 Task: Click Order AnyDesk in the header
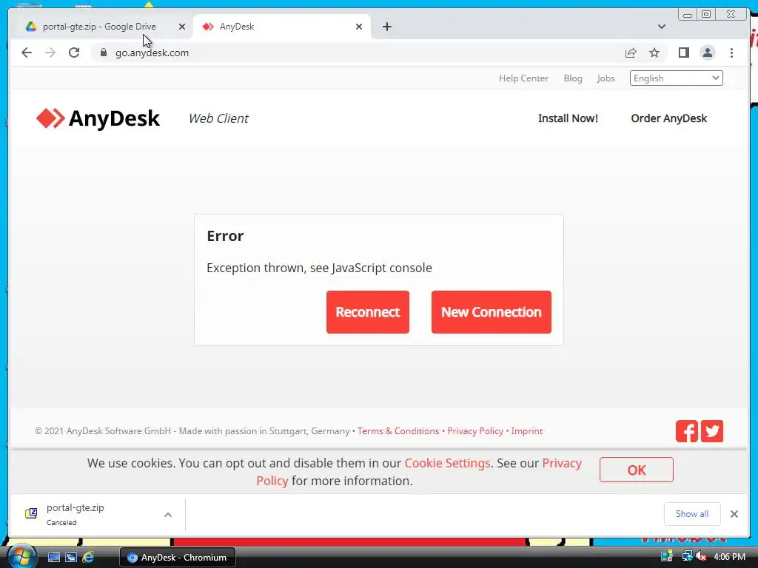click(668, 118)
